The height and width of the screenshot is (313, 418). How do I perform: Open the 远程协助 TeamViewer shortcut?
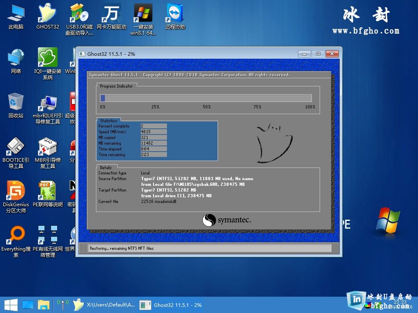pyautogui.click(x=175, y=16)
